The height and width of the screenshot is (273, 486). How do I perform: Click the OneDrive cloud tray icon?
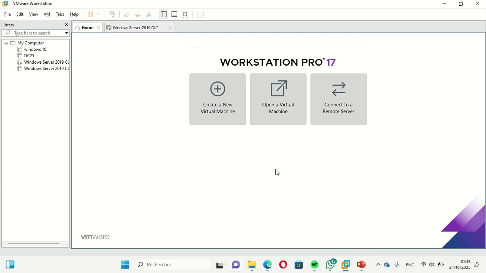click(x=387, y=265)
